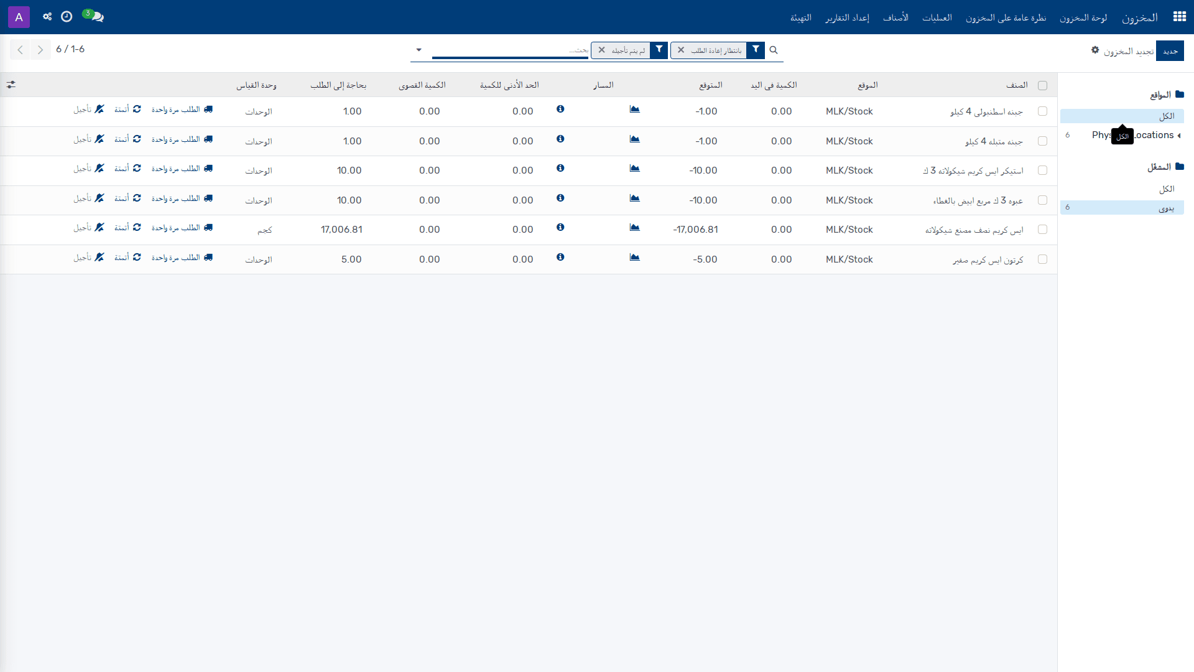This screenshot has width=1194, height=672.
Task: Click the search magnifier icon
Action: pyautogui.click(x=774, y=50)
